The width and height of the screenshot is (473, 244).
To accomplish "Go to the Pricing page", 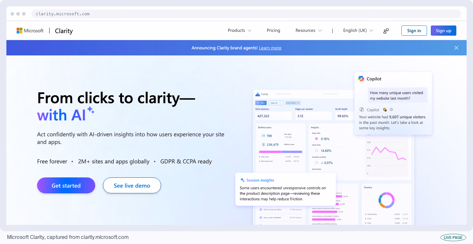I will pyautogui.click(x=273, y=31).
